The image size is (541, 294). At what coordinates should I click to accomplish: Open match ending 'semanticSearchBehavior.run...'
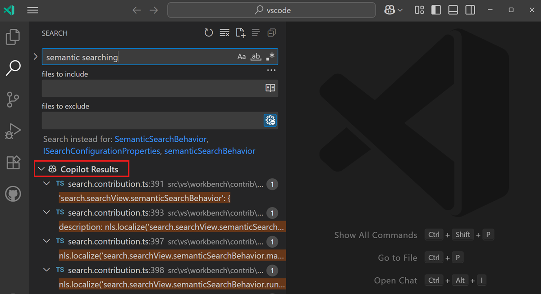(x=172, y=285)
